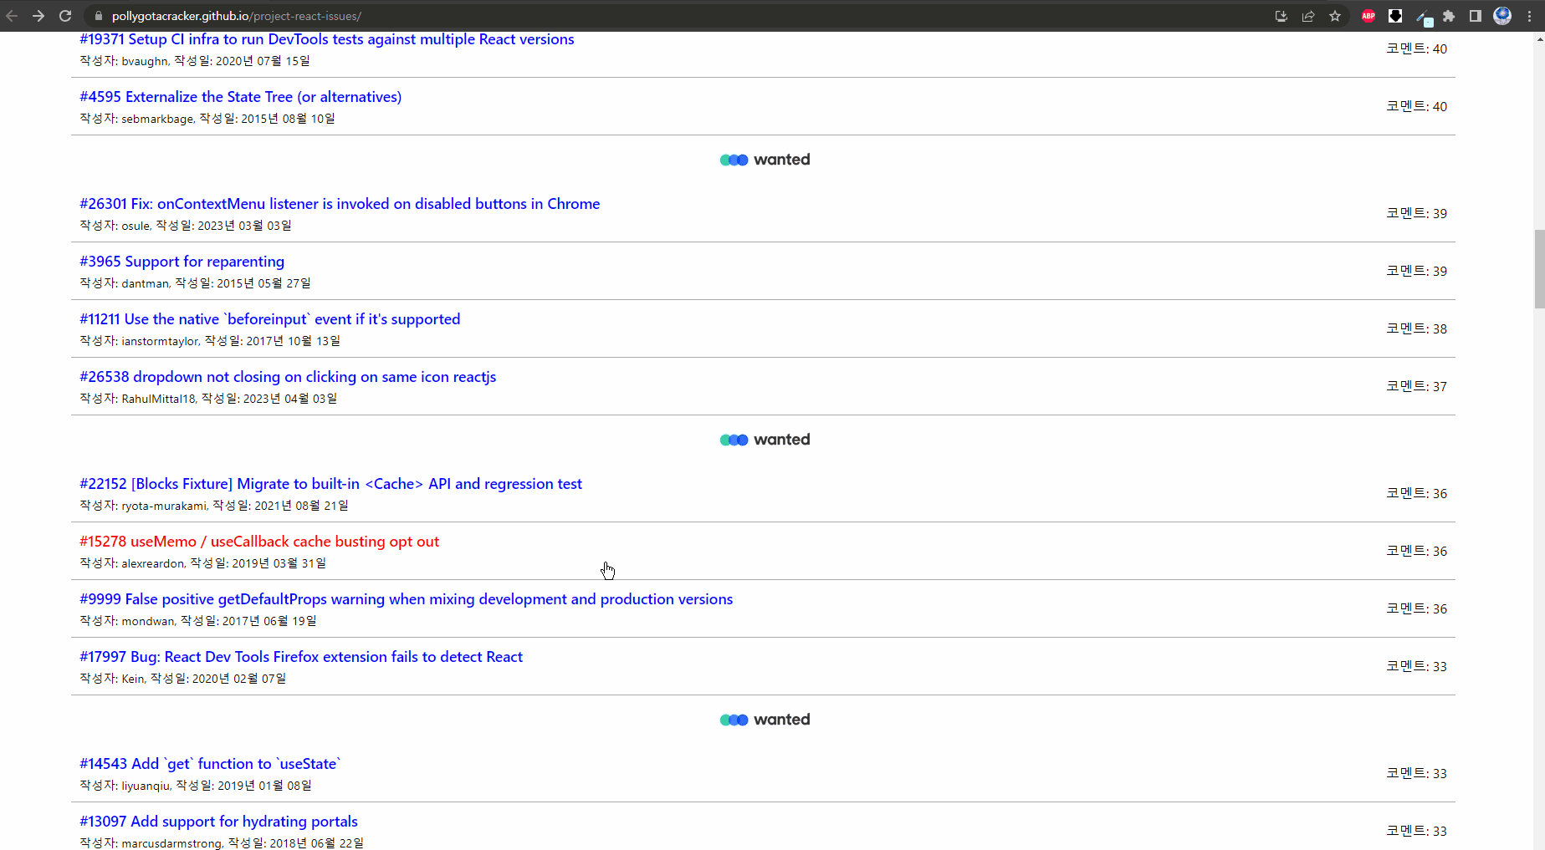Open issue #15278 useMemo cache busting

[258, 542]
